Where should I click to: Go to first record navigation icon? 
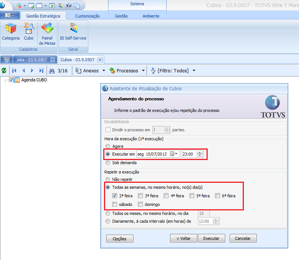tap(14, 71)
